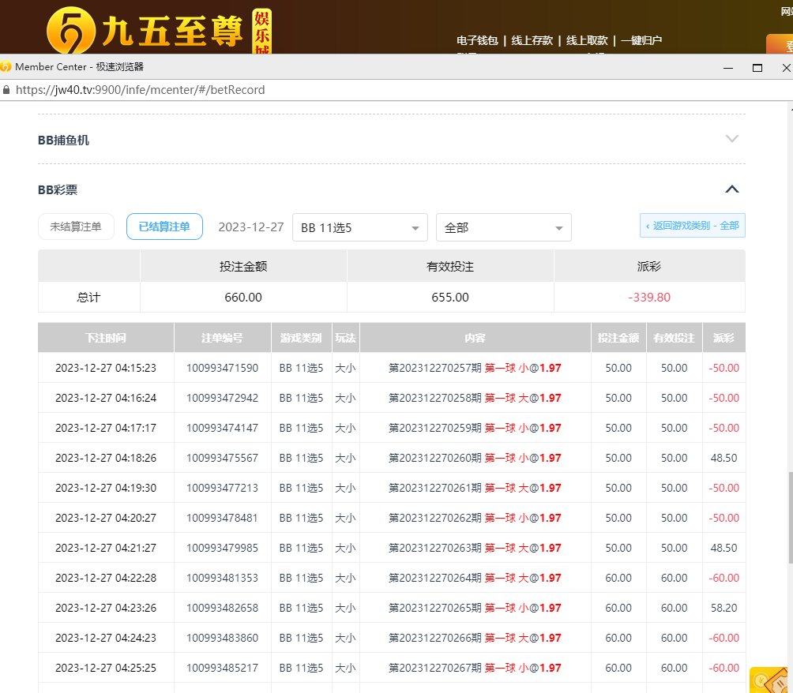Select the 已结算注单 settled bets option
Viewport: 793px width, 693px height.
coord(164,227)
